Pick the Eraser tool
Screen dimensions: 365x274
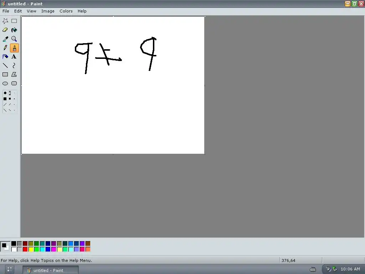pos(5,30)
